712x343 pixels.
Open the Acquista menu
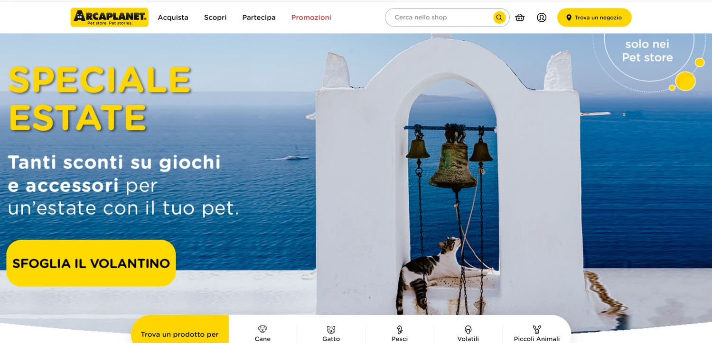coord(173,18)
